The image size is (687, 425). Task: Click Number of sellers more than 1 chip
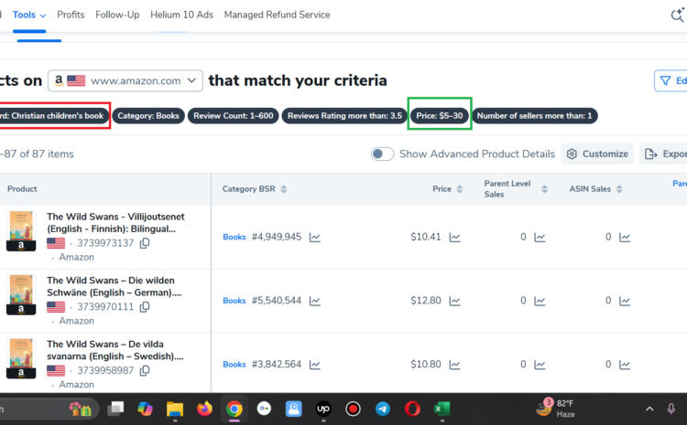tap(535, 116)
